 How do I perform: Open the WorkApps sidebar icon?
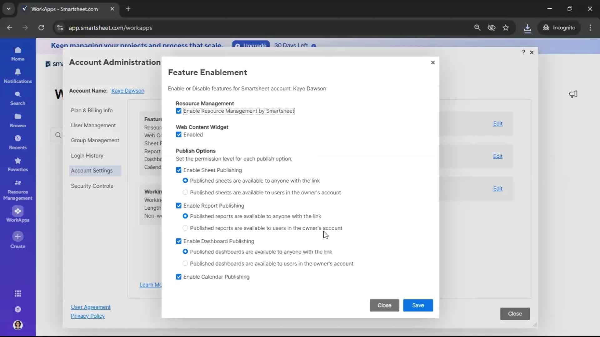18,212
